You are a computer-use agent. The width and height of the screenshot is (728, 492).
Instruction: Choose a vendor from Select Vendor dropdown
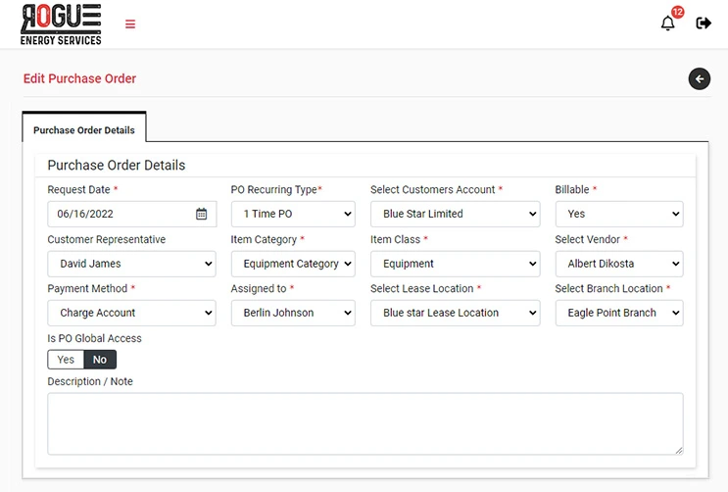(x=618, y=264)
